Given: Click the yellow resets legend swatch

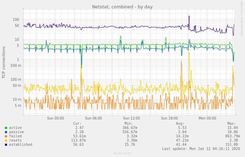Looking at the screenshot, I should tap(6, 141).
